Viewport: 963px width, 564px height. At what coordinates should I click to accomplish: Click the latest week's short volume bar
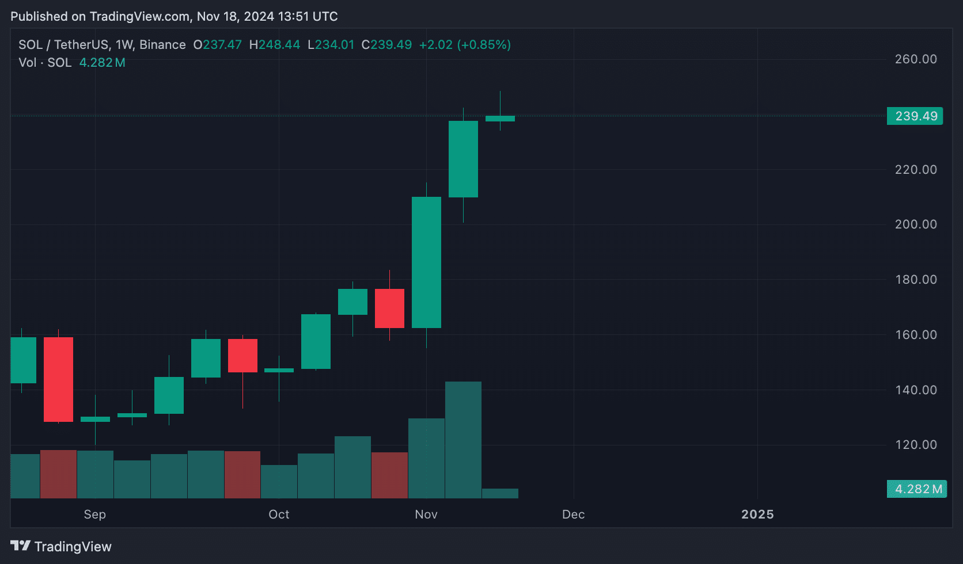click(x=500, y=494)
